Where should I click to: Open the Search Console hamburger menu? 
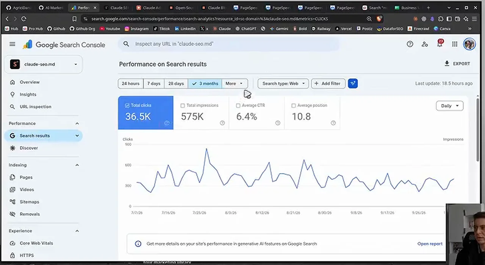tap(12, 44)
